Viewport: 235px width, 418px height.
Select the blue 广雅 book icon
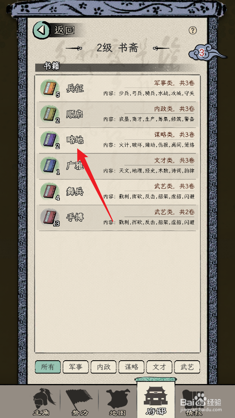(x=50, y=166)
